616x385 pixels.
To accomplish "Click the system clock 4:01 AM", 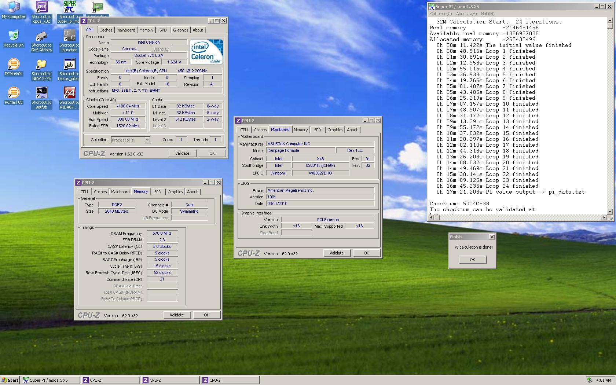I will [604, 380].
